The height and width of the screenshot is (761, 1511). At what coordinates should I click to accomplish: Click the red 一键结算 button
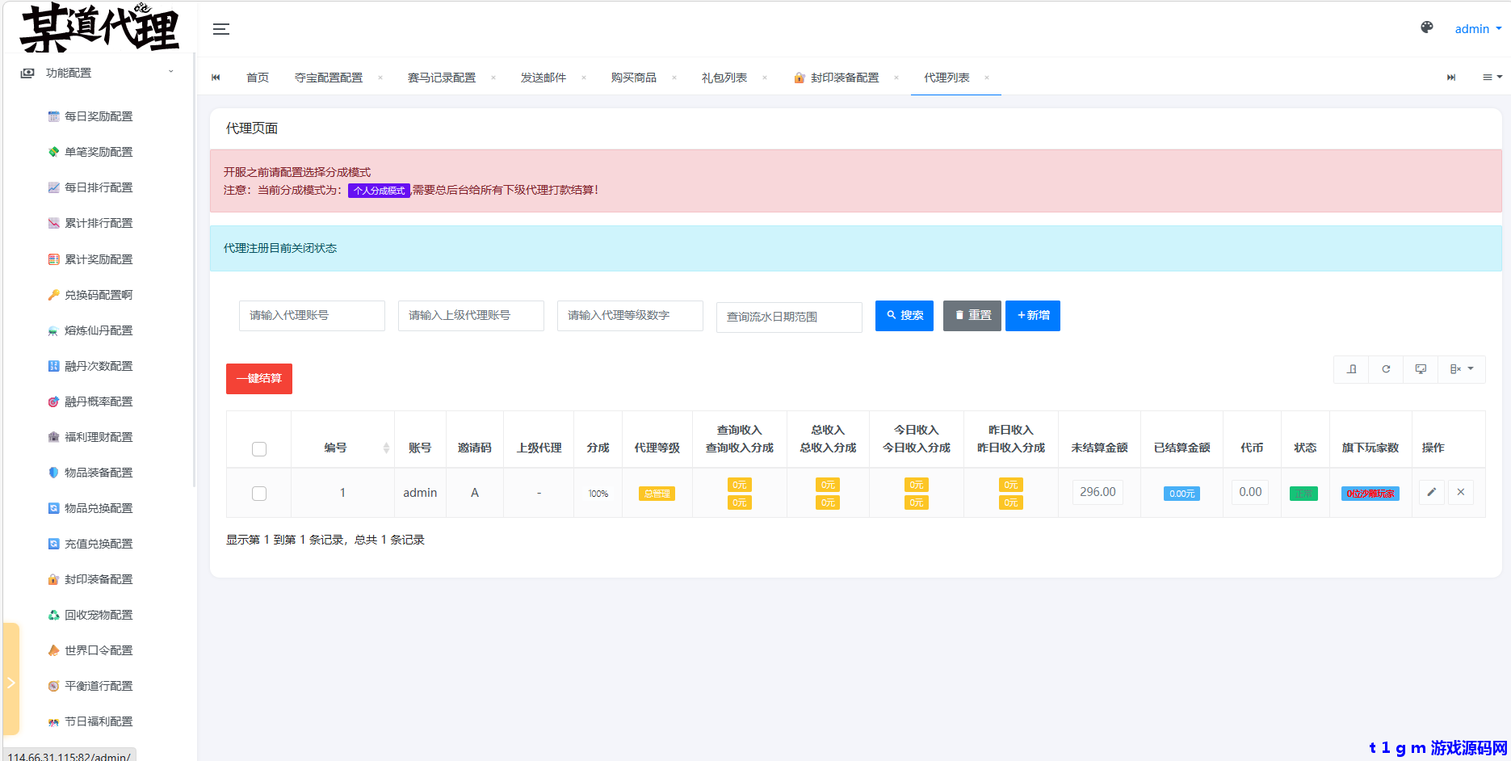pyautogui.click(x=259, y=379)
